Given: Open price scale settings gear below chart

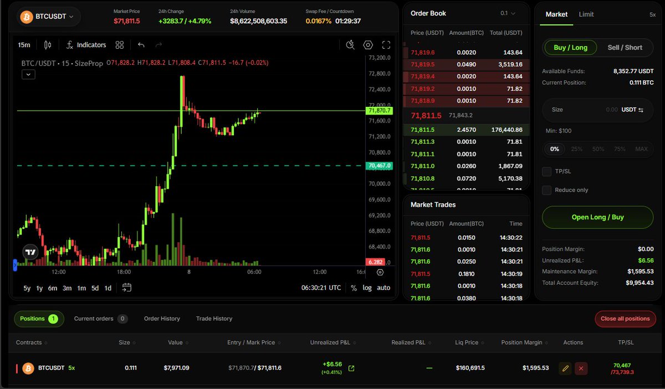Looking at the screenshot, I should pos(380,272).
